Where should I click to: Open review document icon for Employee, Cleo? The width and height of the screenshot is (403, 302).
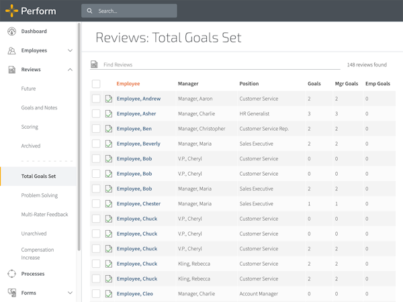109,294
